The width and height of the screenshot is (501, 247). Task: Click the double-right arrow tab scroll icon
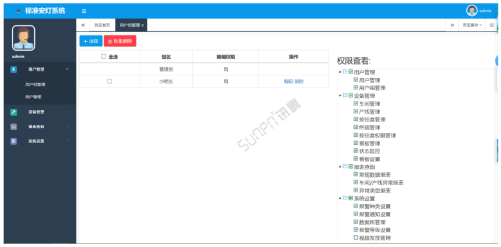[x=452, y=25]
